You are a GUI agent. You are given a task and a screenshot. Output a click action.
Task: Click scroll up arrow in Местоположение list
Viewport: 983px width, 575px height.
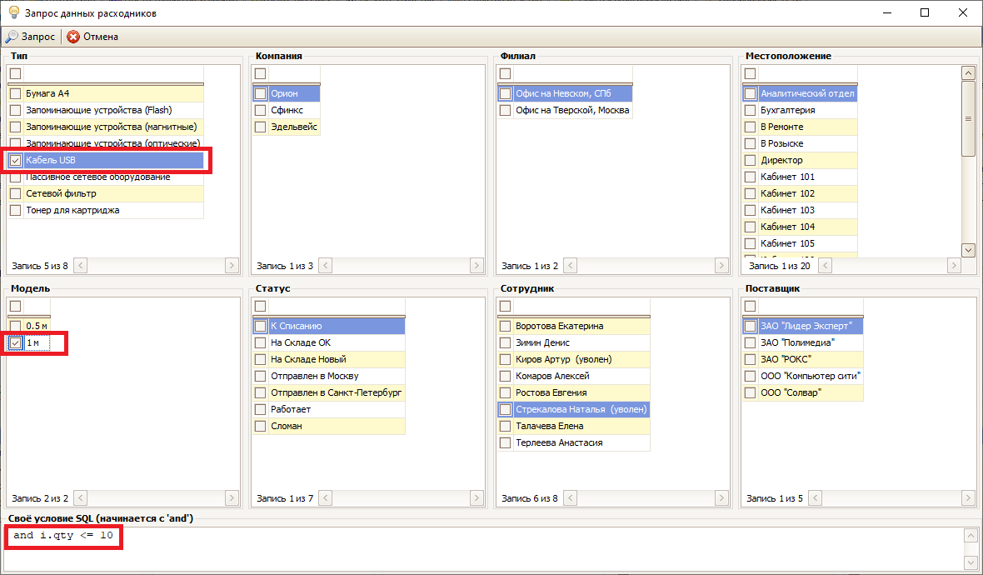tap(968, 73)
